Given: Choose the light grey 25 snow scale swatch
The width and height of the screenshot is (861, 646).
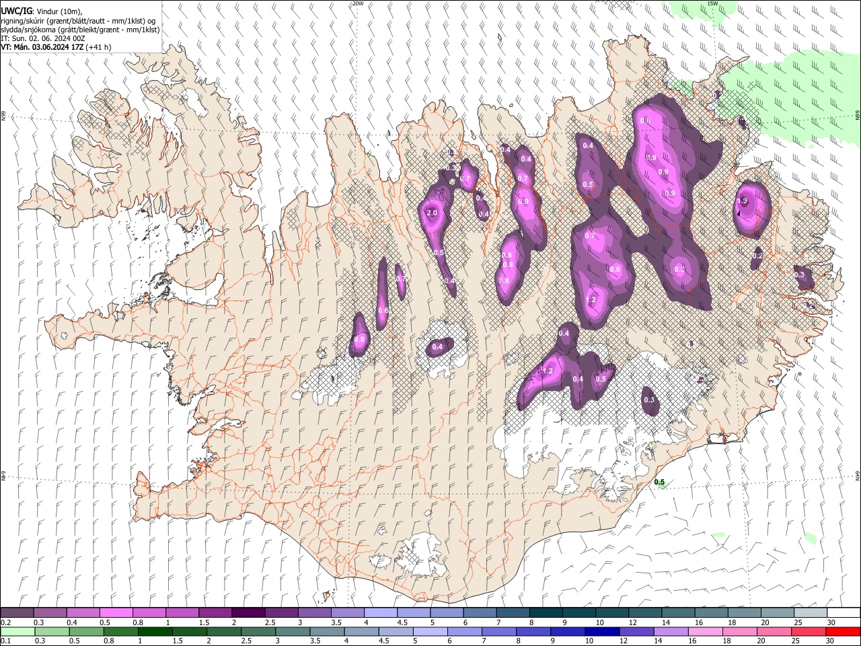Looking at the screenshot, I should point(809,613).
